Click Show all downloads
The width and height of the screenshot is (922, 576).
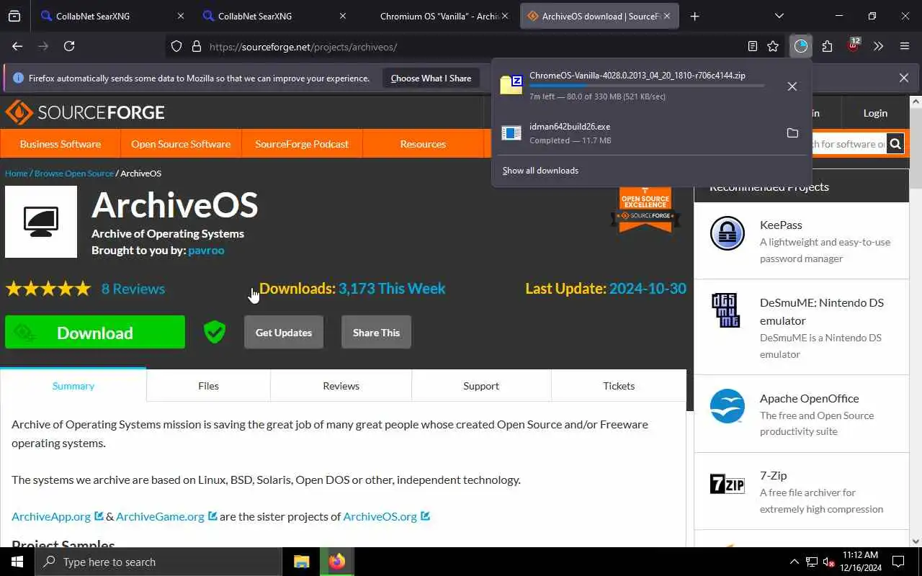point(540,171)
